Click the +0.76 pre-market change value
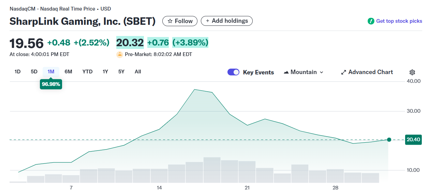Viewport: 429px width, 196px height. point(158,43)
